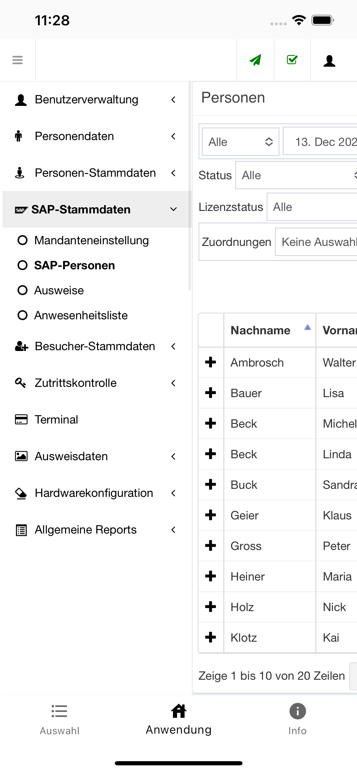
Task: Tap the Ausweisdaten picture icon
Action: pos(21,456)
